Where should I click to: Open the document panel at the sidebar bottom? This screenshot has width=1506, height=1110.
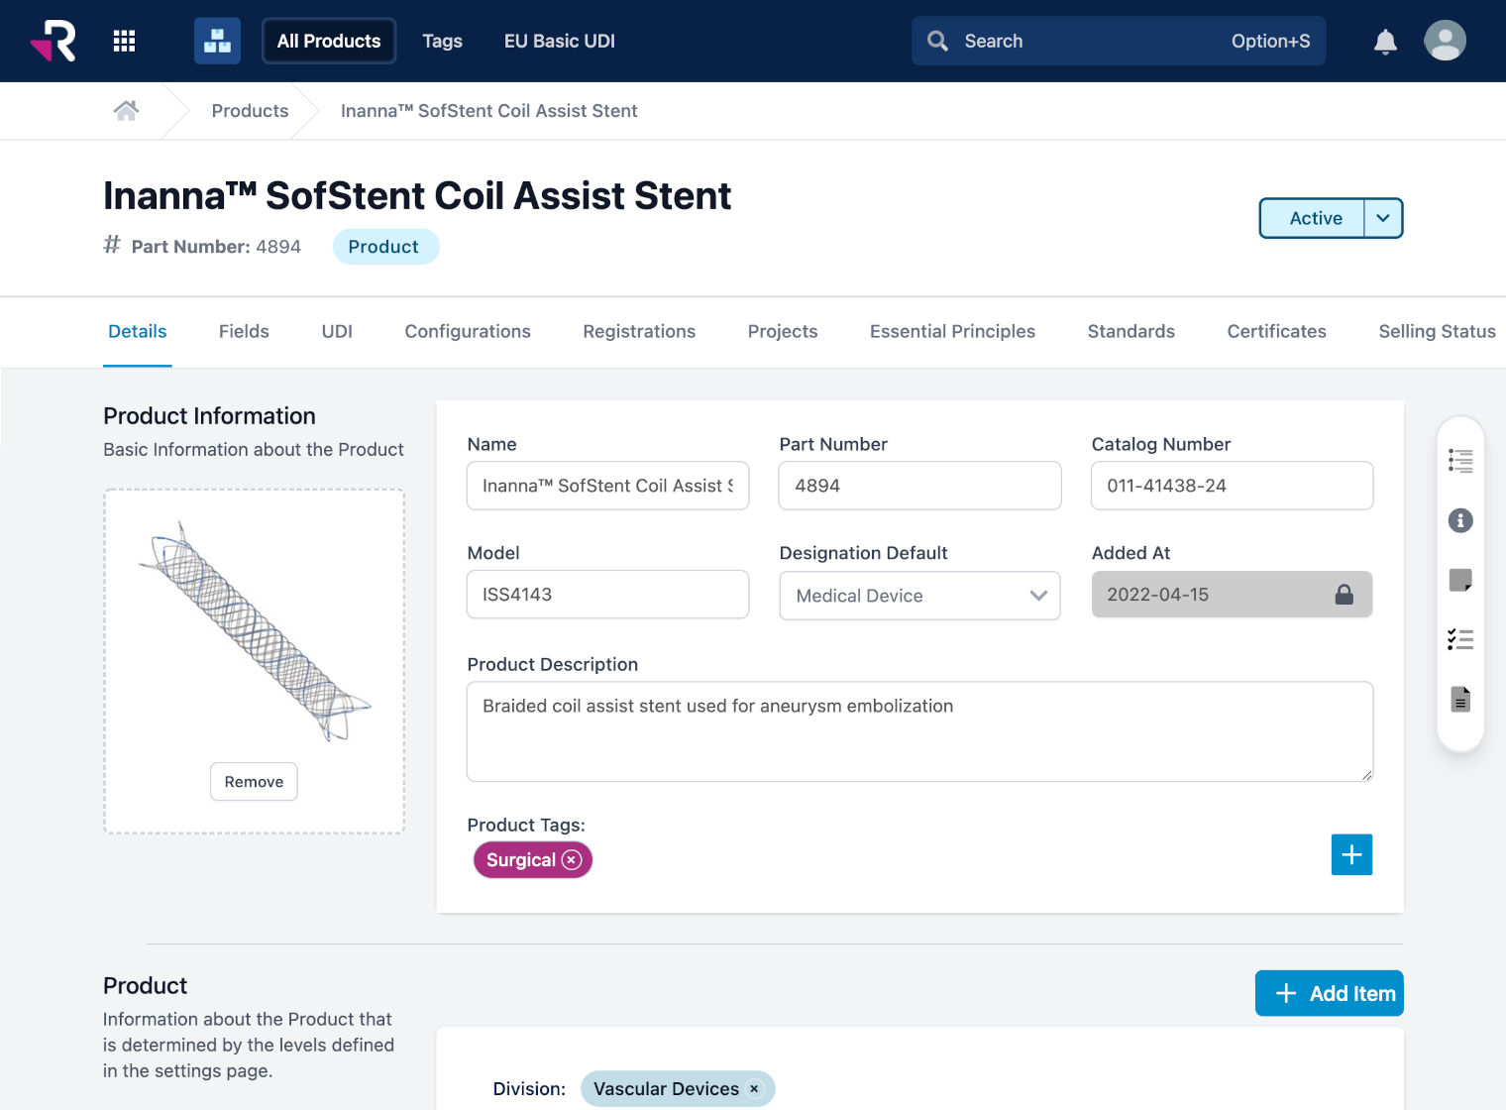click(1459, 699)
